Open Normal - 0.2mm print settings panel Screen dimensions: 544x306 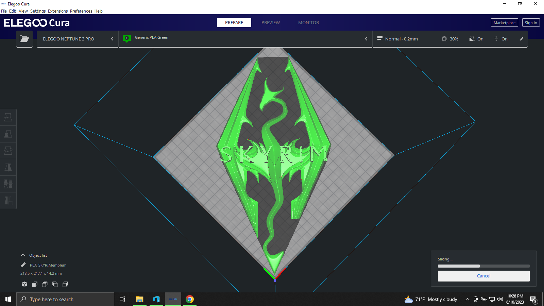pos(450,39)
